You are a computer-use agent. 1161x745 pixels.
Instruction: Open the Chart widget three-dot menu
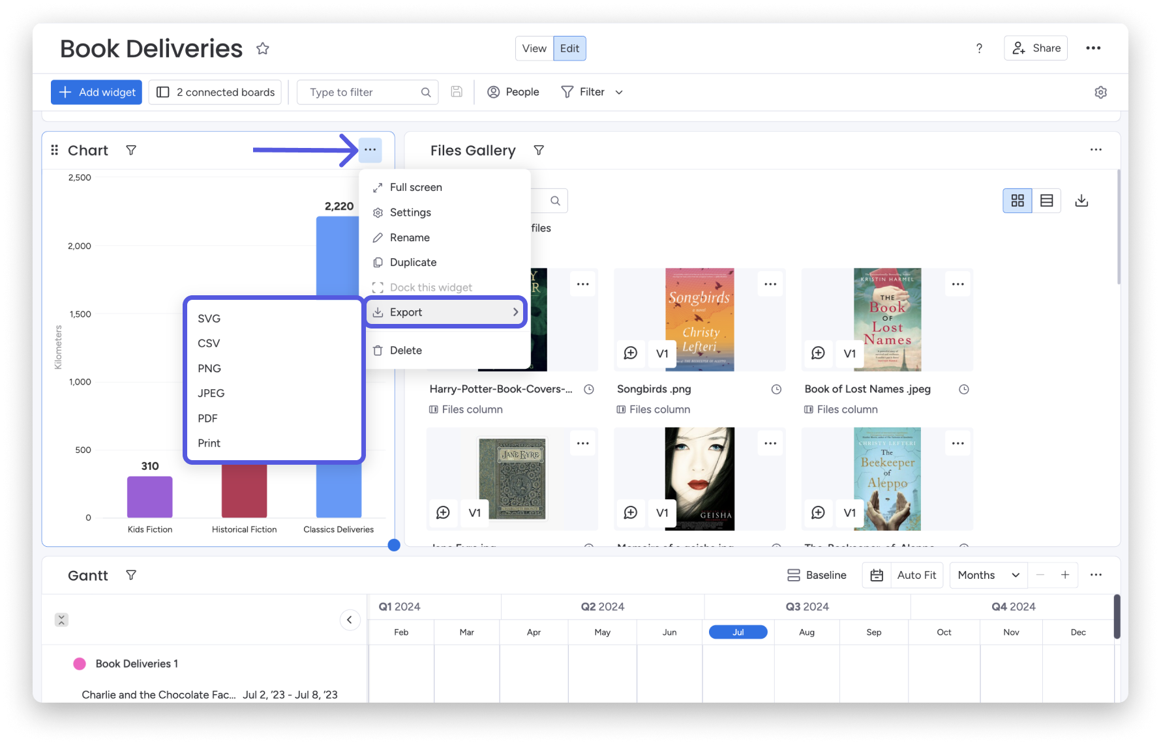(x=370, y=150)
